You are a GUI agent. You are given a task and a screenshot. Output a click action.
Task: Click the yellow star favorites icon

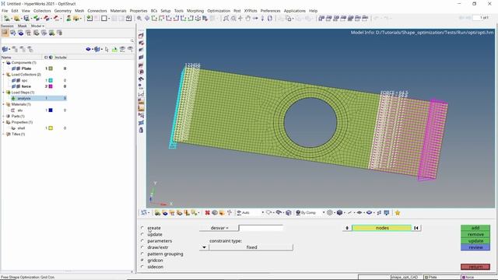(x=398, y=212)
